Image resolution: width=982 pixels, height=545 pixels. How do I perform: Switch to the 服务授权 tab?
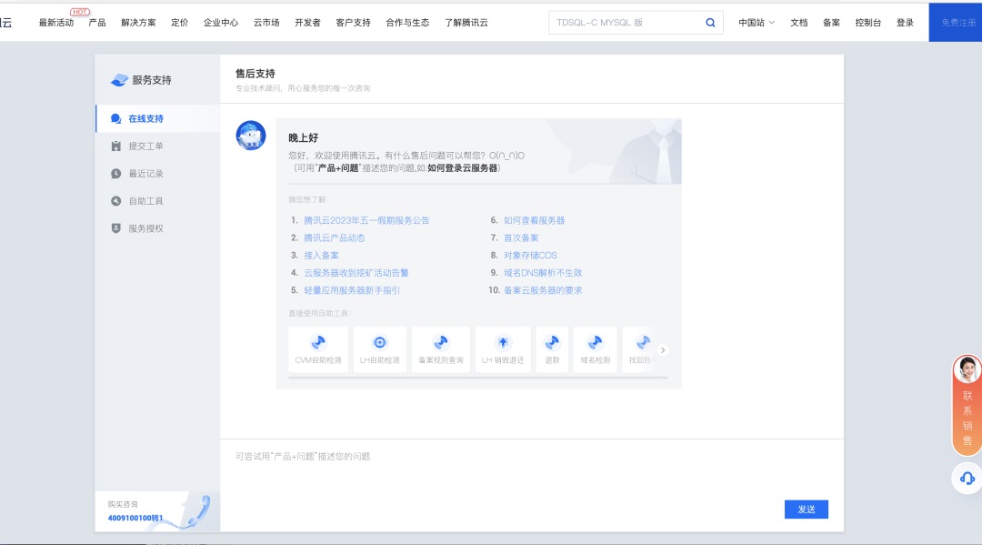(158, 228)
